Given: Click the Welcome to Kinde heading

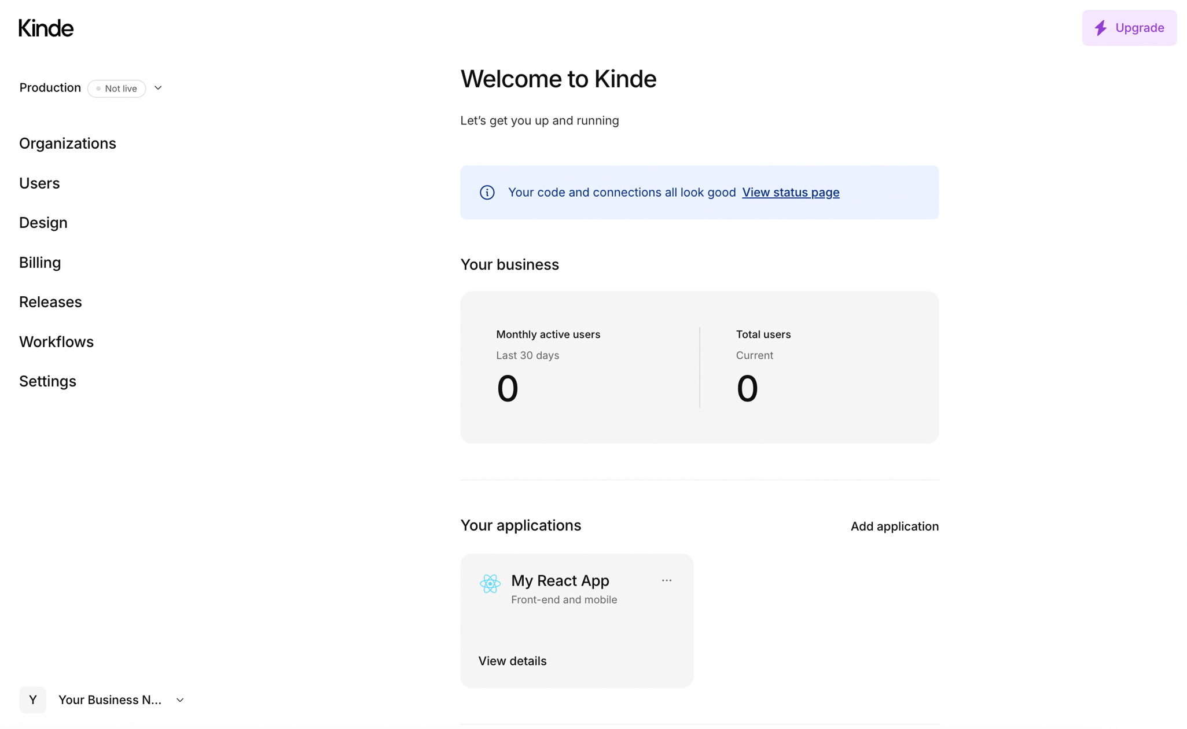Looking at the screenshot, I should pyautogui.click(x=558, y=79).
